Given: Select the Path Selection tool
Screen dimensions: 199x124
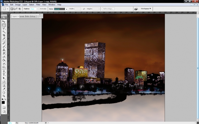Looking at the screenshot, I should (4, 78).
